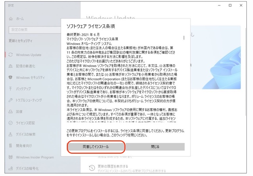Focus the 設定の検索 search box

pyautogui.click(x=35, y=30)
